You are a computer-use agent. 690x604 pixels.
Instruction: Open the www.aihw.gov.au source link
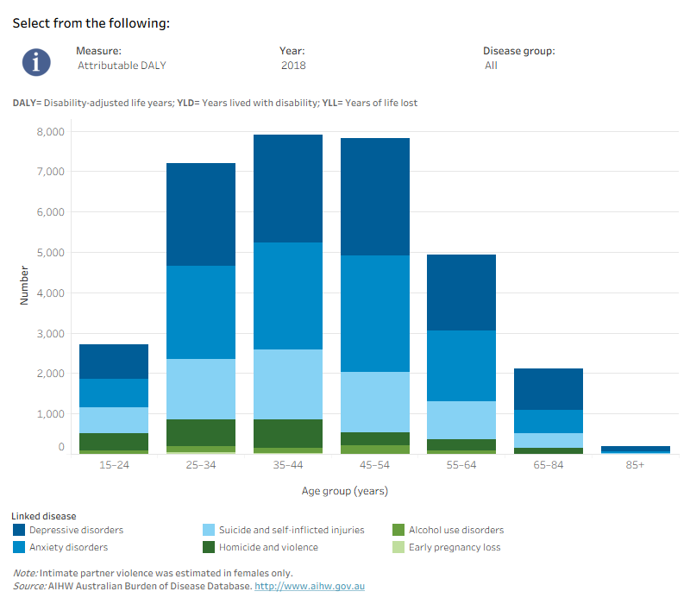310,586
